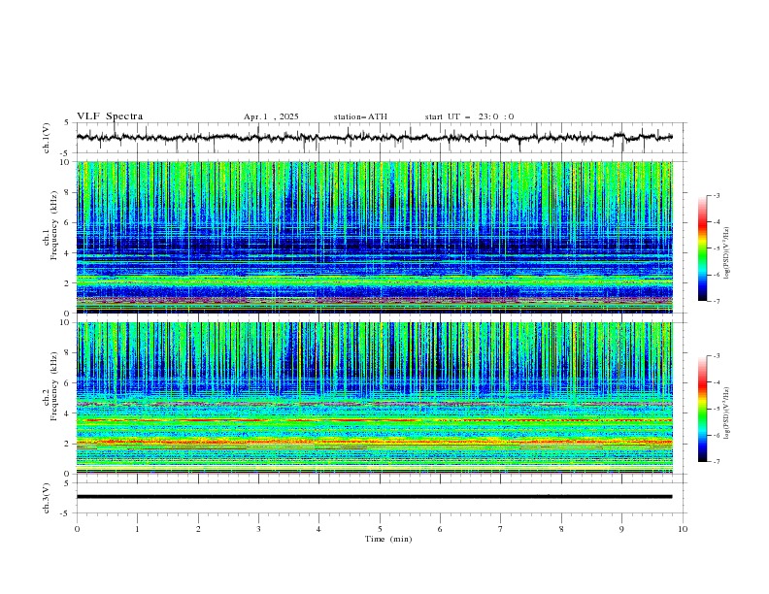Click the lower colorbar "log(PSD)(V²/Hz)" label
Viewport: 769px width, 594px height.
(727, 412)
